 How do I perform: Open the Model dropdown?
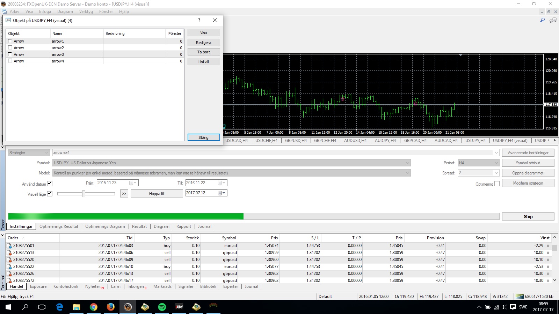point(407,173)
